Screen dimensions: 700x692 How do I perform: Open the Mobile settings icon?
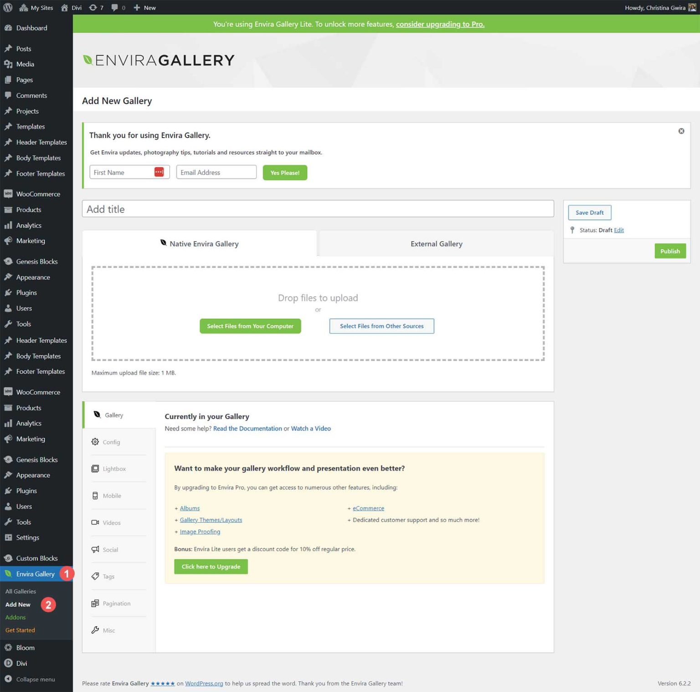(x=95, y=495)
